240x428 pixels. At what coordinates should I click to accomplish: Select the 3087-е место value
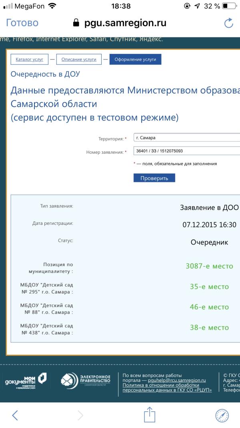tap(209, 266)
